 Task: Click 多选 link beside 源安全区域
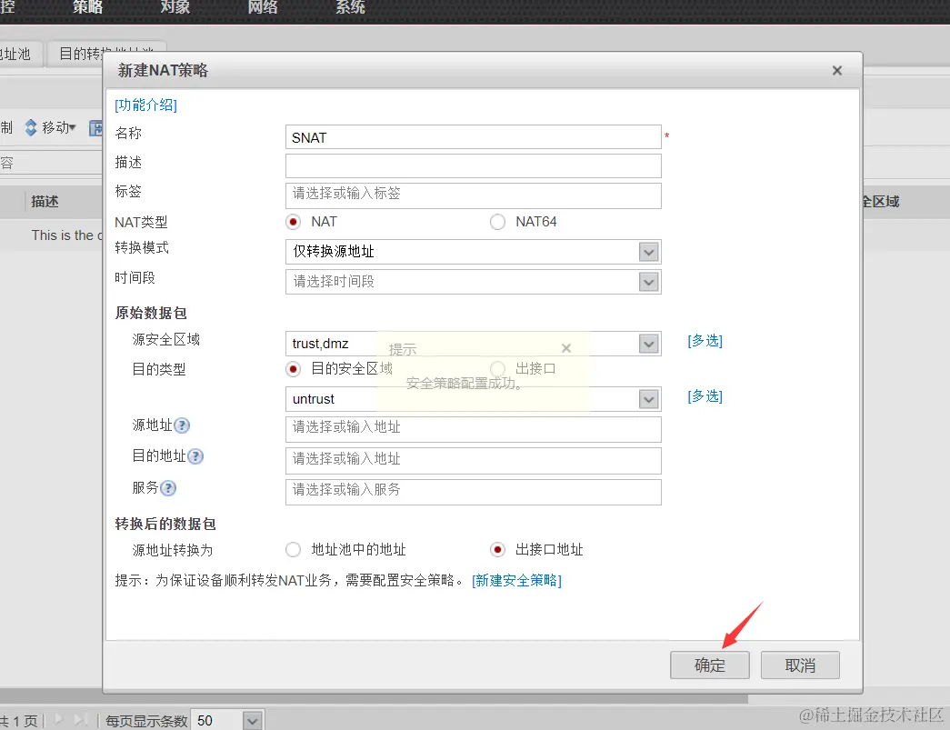click(x=705, y=341)
